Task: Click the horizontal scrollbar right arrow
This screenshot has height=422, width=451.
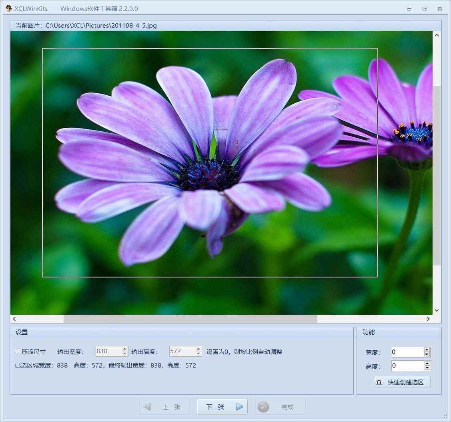Action: tap(428, 319)
